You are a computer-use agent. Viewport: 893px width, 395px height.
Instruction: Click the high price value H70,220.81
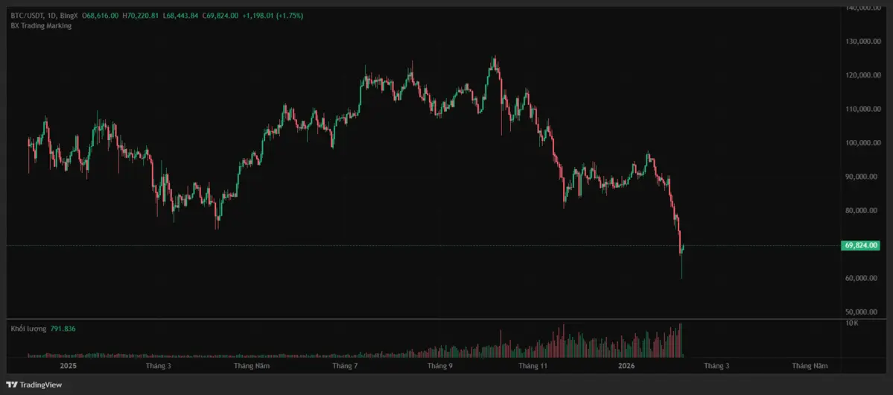143,16
